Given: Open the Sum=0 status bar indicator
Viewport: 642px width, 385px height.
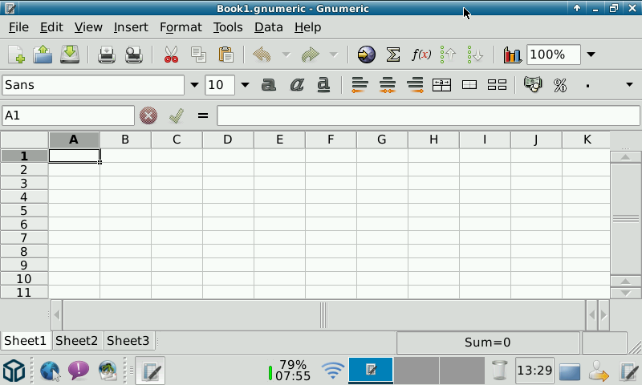Looking at the screenshot, I should coord(488,342).
